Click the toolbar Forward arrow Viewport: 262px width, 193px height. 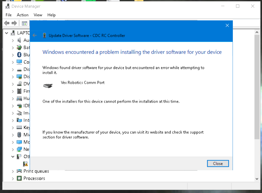coord(14,23)
